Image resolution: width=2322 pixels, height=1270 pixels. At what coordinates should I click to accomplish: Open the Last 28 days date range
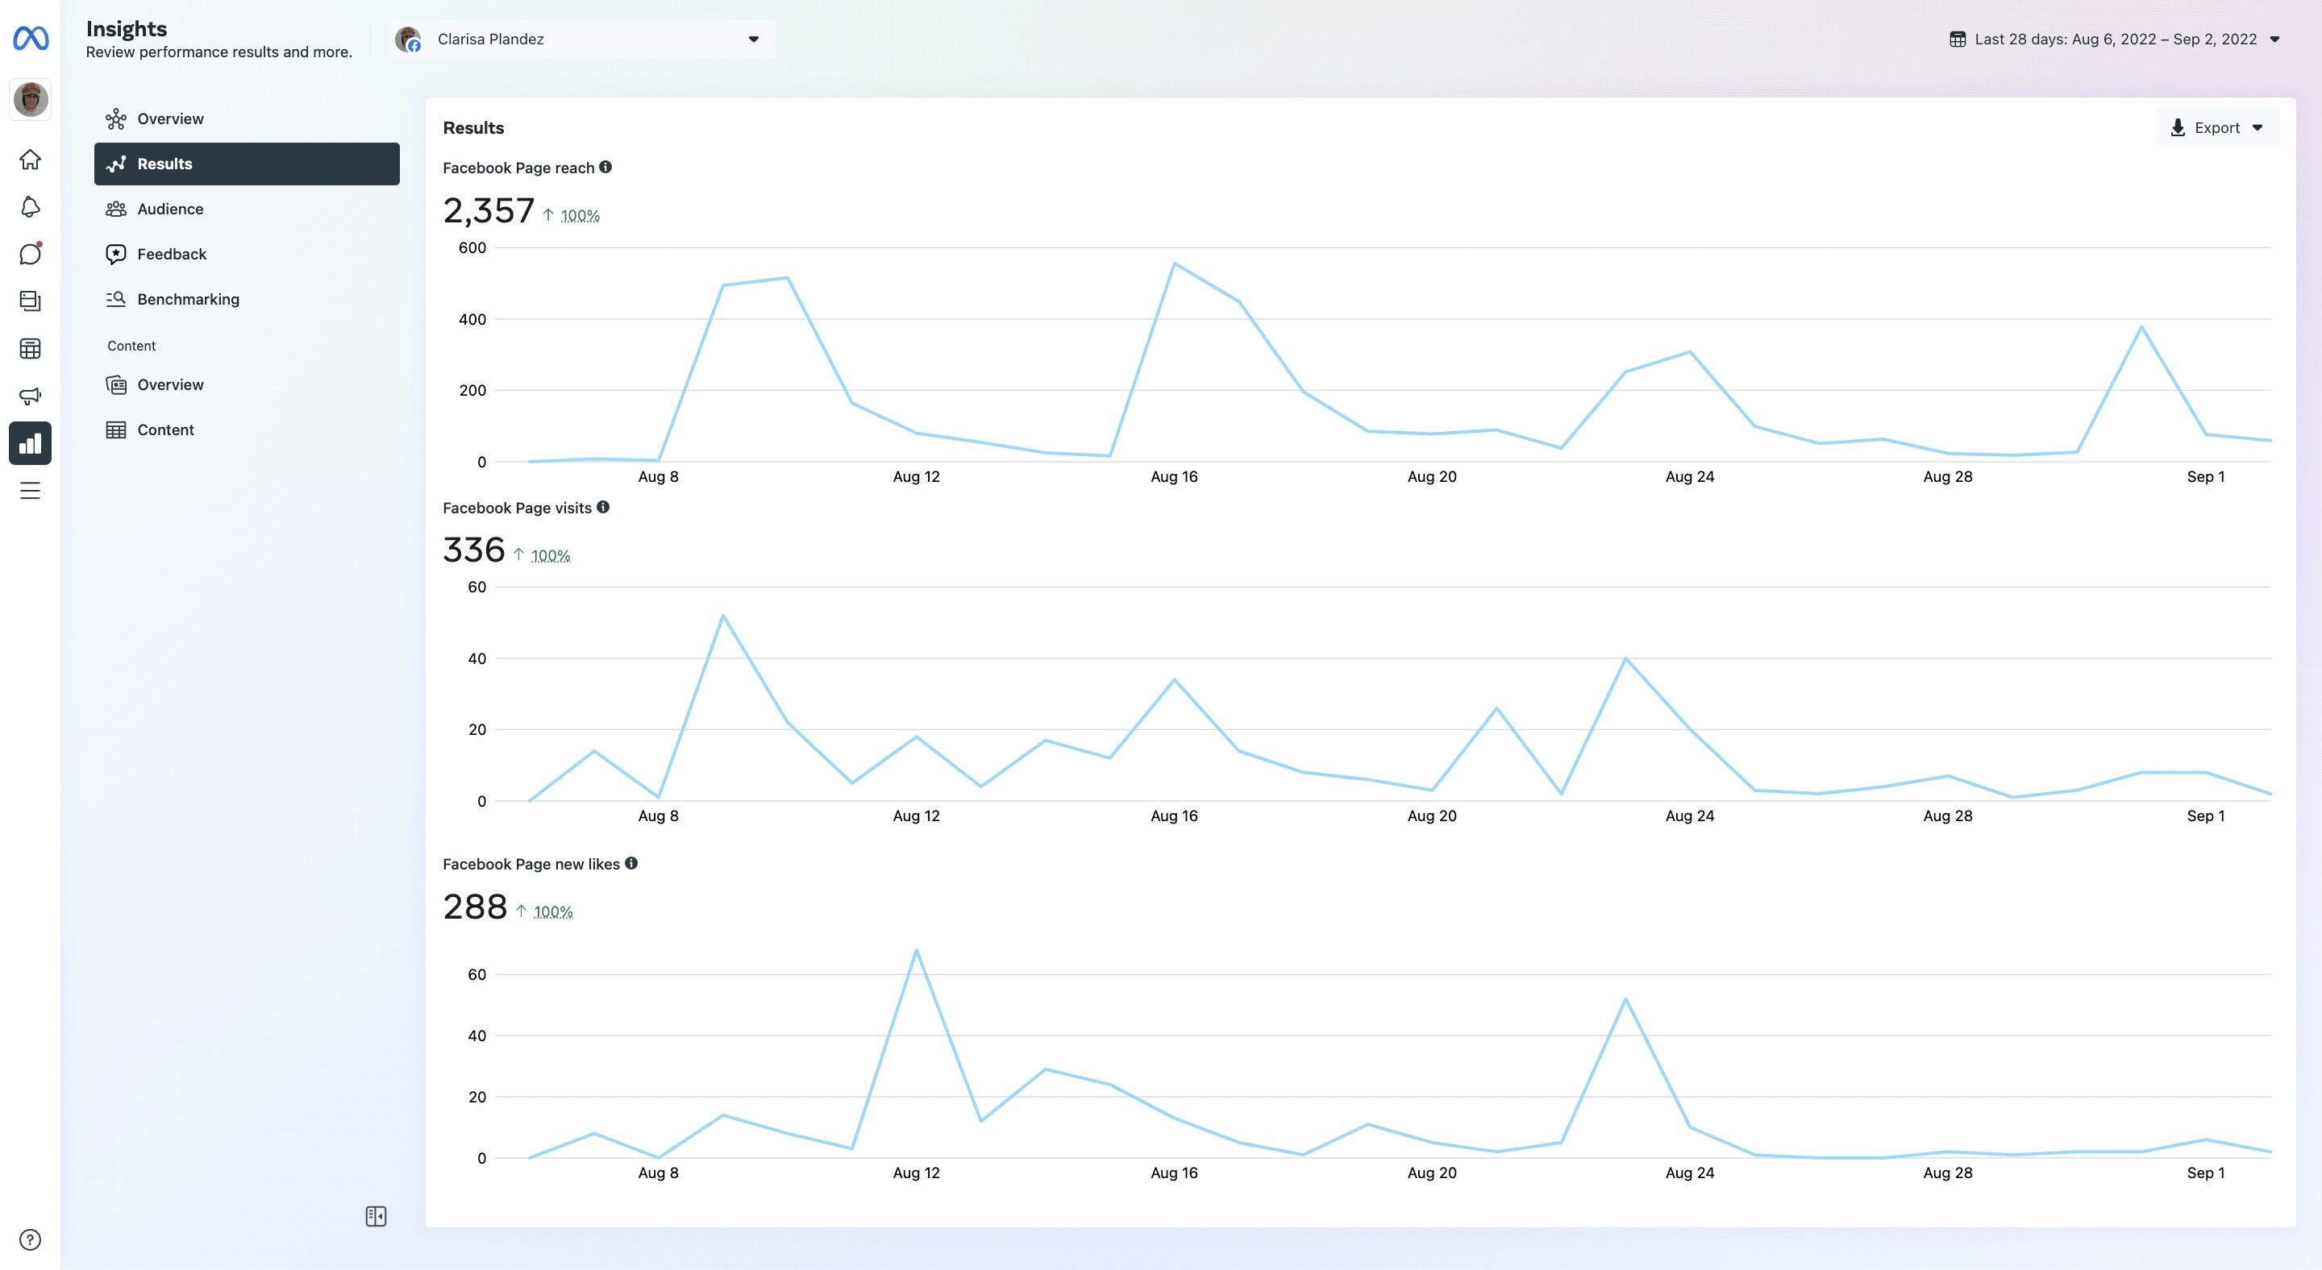pos(2115,39)
